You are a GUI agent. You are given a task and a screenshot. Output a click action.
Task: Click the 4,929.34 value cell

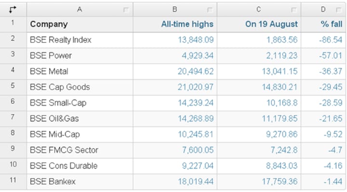click(x=175, y=56)
